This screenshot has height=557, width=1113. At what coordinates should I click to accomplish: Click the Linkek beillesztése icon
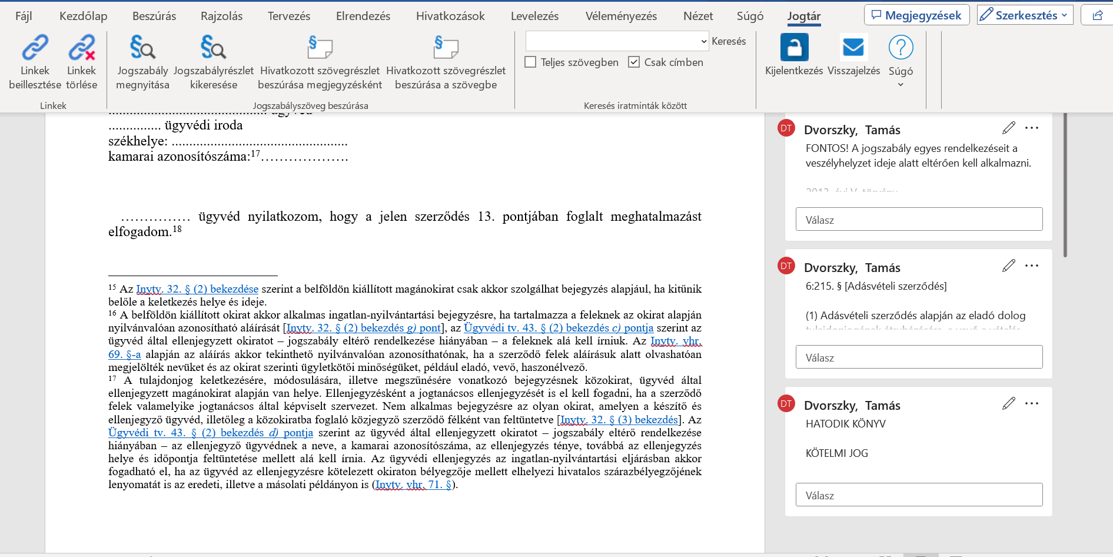pyautogui.click(x=35, y=48)
